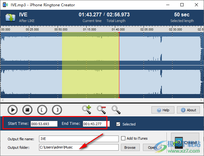Close the iPhone Ringtone Creator window

(x=196, y=5)
